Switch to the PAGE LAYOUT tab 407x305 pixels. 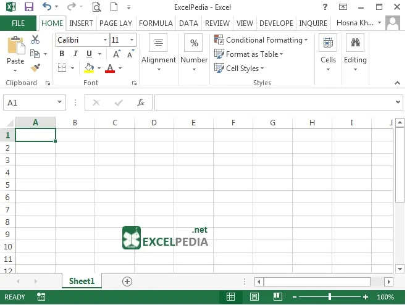(115, 23)
